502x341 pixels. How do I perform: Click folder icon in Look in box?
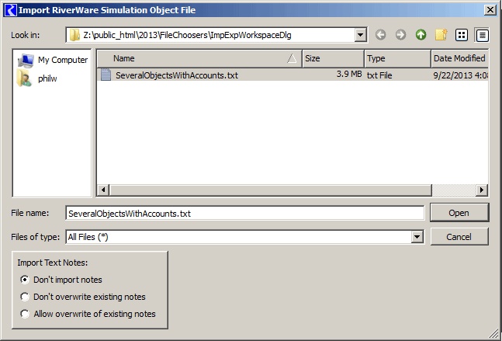click(74, 35)
